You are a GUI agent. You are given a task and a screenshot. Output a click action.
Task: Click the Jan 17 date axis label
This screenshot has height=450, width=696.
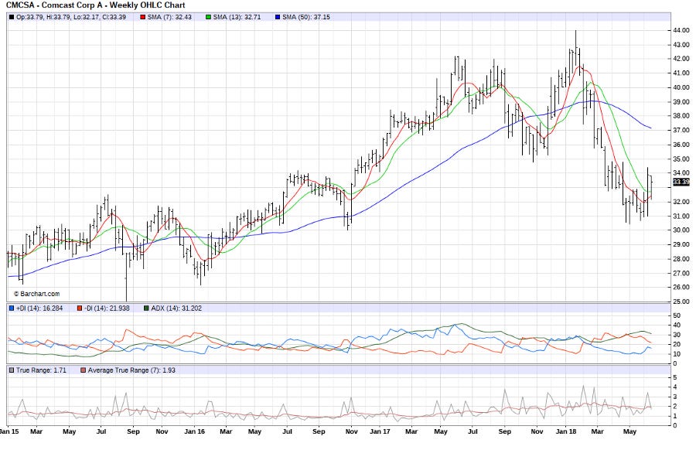(380, 431)
